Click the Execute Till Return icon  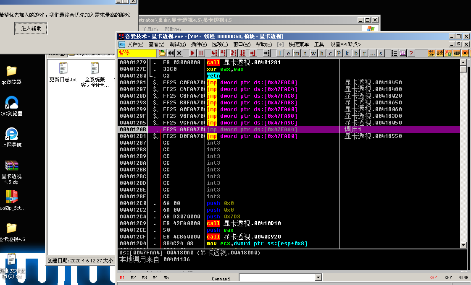pos(253,53)
